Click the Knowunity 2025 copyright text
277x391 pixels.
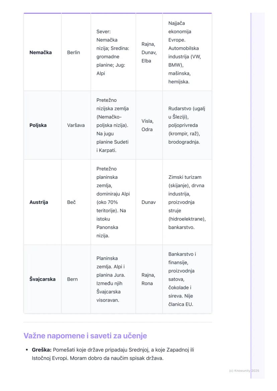(x=244, y=371)
